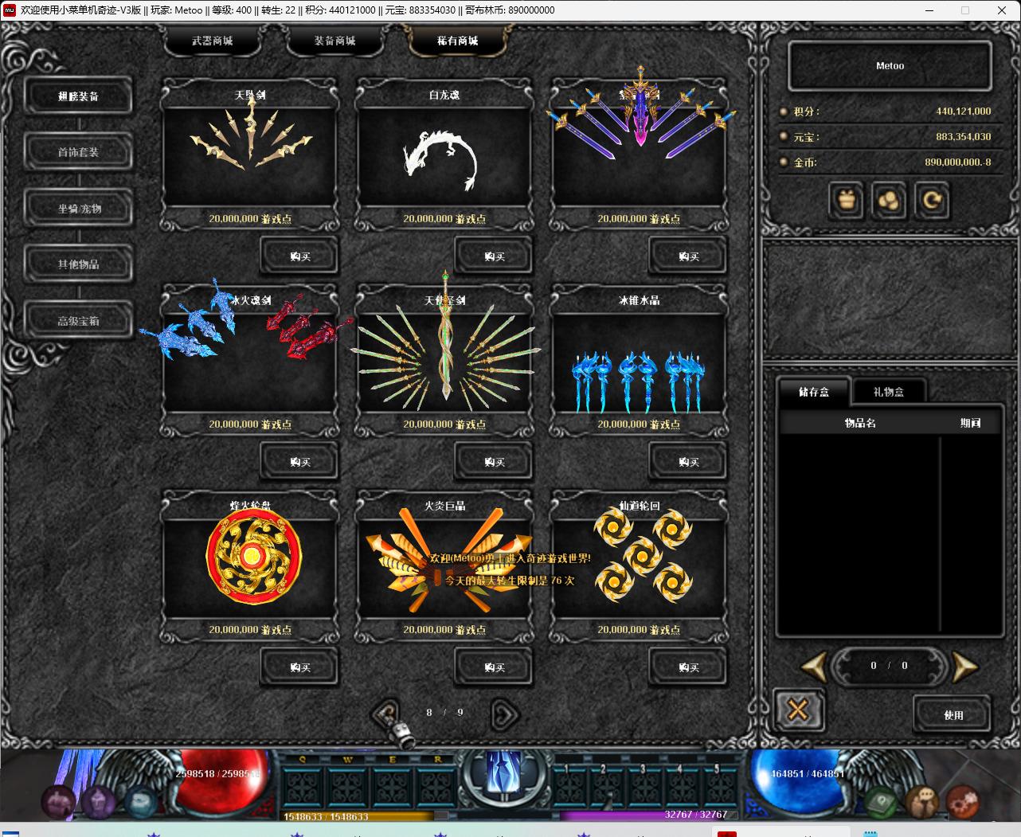Click the refresh arrow icon button
This screenshot has width=1021, height=837.
[931, 200]
